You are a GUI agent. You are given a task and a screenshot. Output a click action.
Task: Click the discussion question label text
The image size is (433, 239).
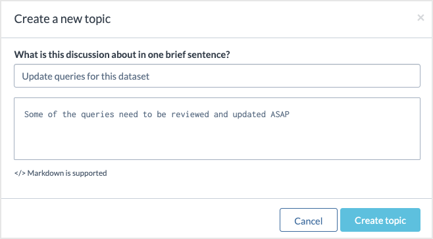tap(122, 55)
